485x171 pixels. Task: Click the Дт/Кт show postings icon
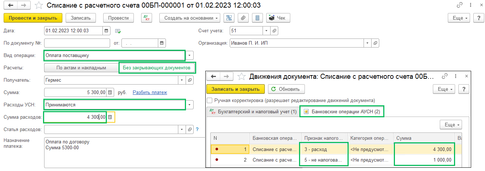click(146, 18)
